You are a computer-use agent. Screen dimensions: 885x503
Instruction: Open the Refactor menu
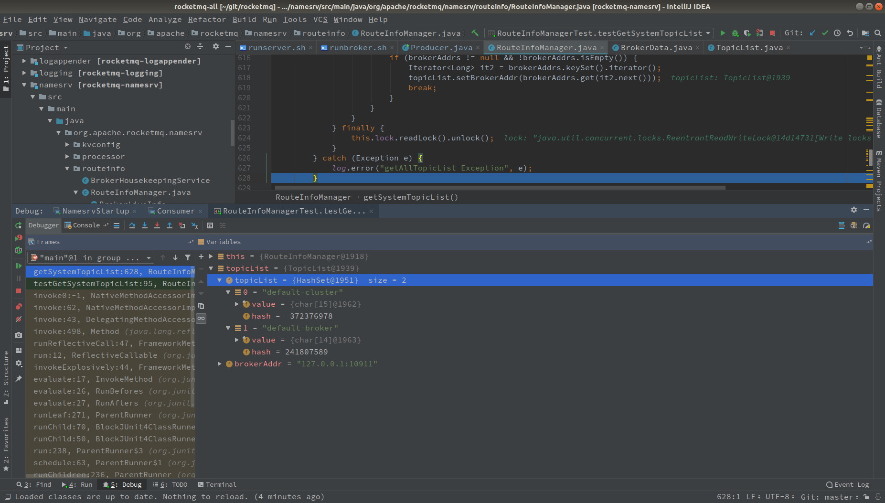[x=206, y=19]
